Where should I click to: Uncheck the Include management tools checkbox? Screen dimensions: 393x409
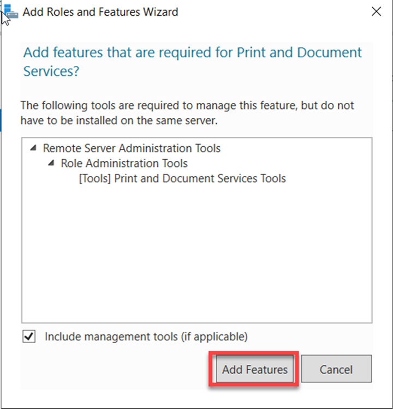[x=29, y=336]
